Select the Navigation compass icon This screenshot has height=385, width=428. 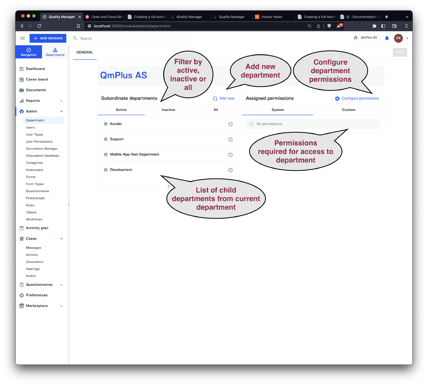[29, 50]
